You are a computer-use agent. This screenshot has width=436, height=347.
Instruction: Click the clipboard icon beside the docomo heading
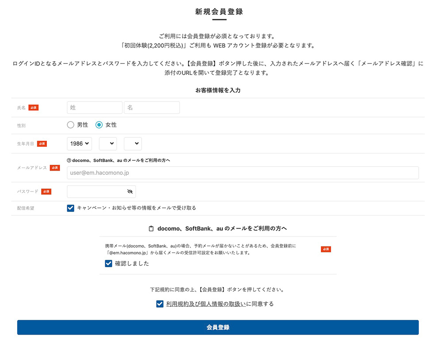tap(151, 229)
